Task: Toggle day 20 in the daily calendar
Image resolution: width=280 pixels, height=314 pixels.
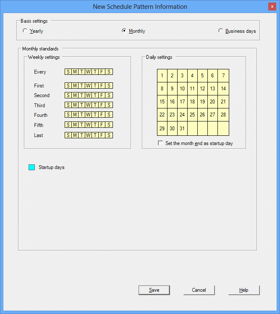Action: [x=212, y=102]
